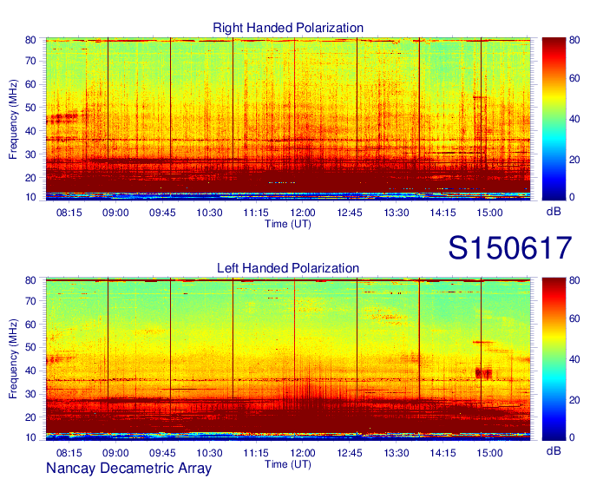
Task: Click the Frequency (MHz) label of the lower plot
Action: [13, 359]
